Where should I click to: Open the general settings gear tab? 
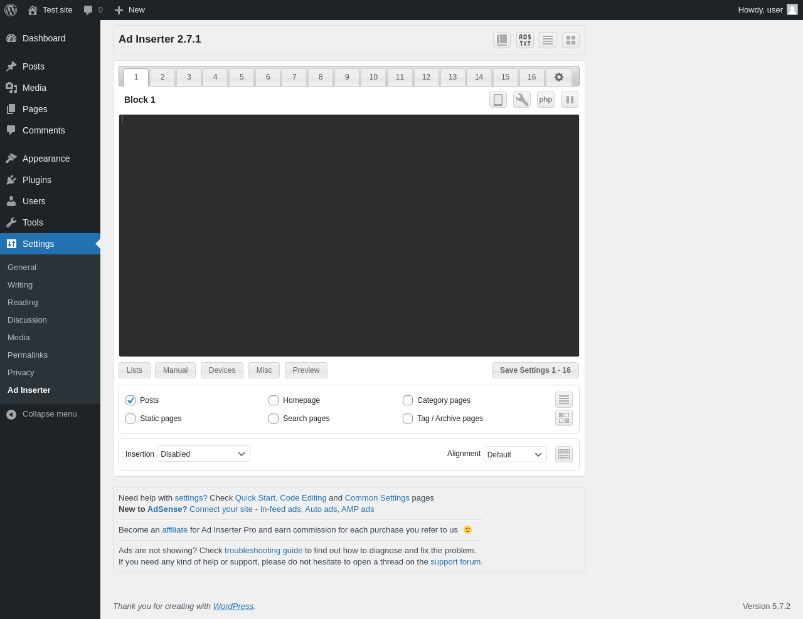[x=559, y=77]
